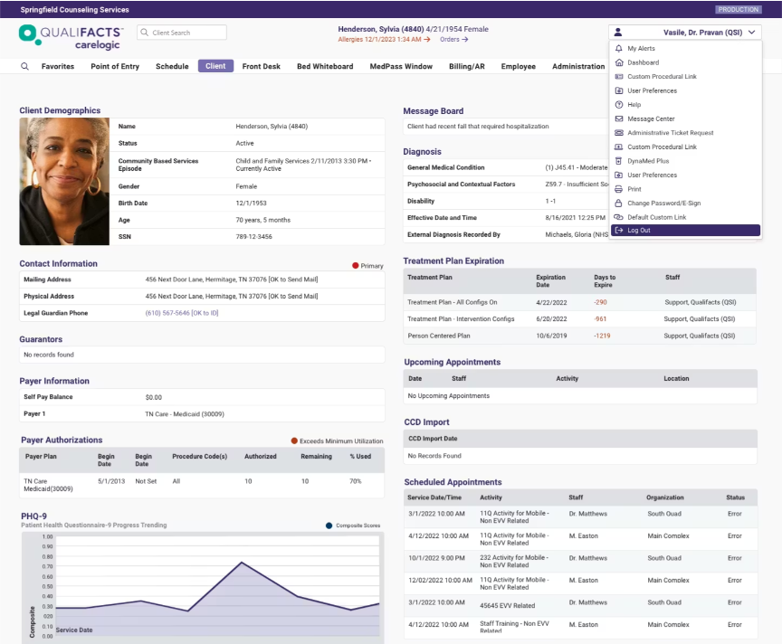Click the Print printer icon
782x644 pixels.
point(618,189)
